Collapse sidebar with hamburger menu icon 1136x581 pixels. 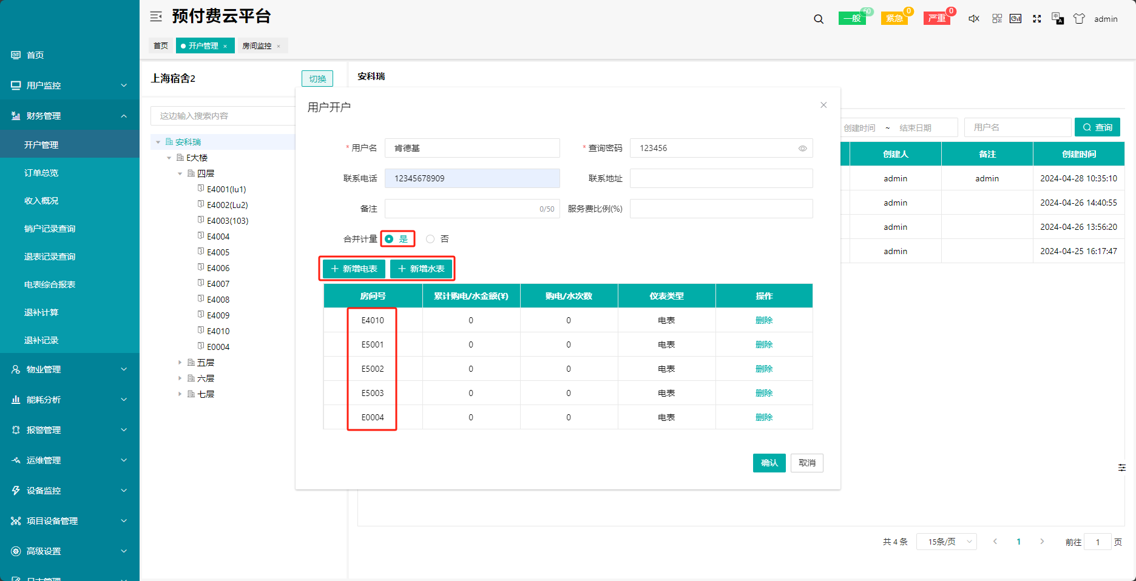[x=156, y=16]
